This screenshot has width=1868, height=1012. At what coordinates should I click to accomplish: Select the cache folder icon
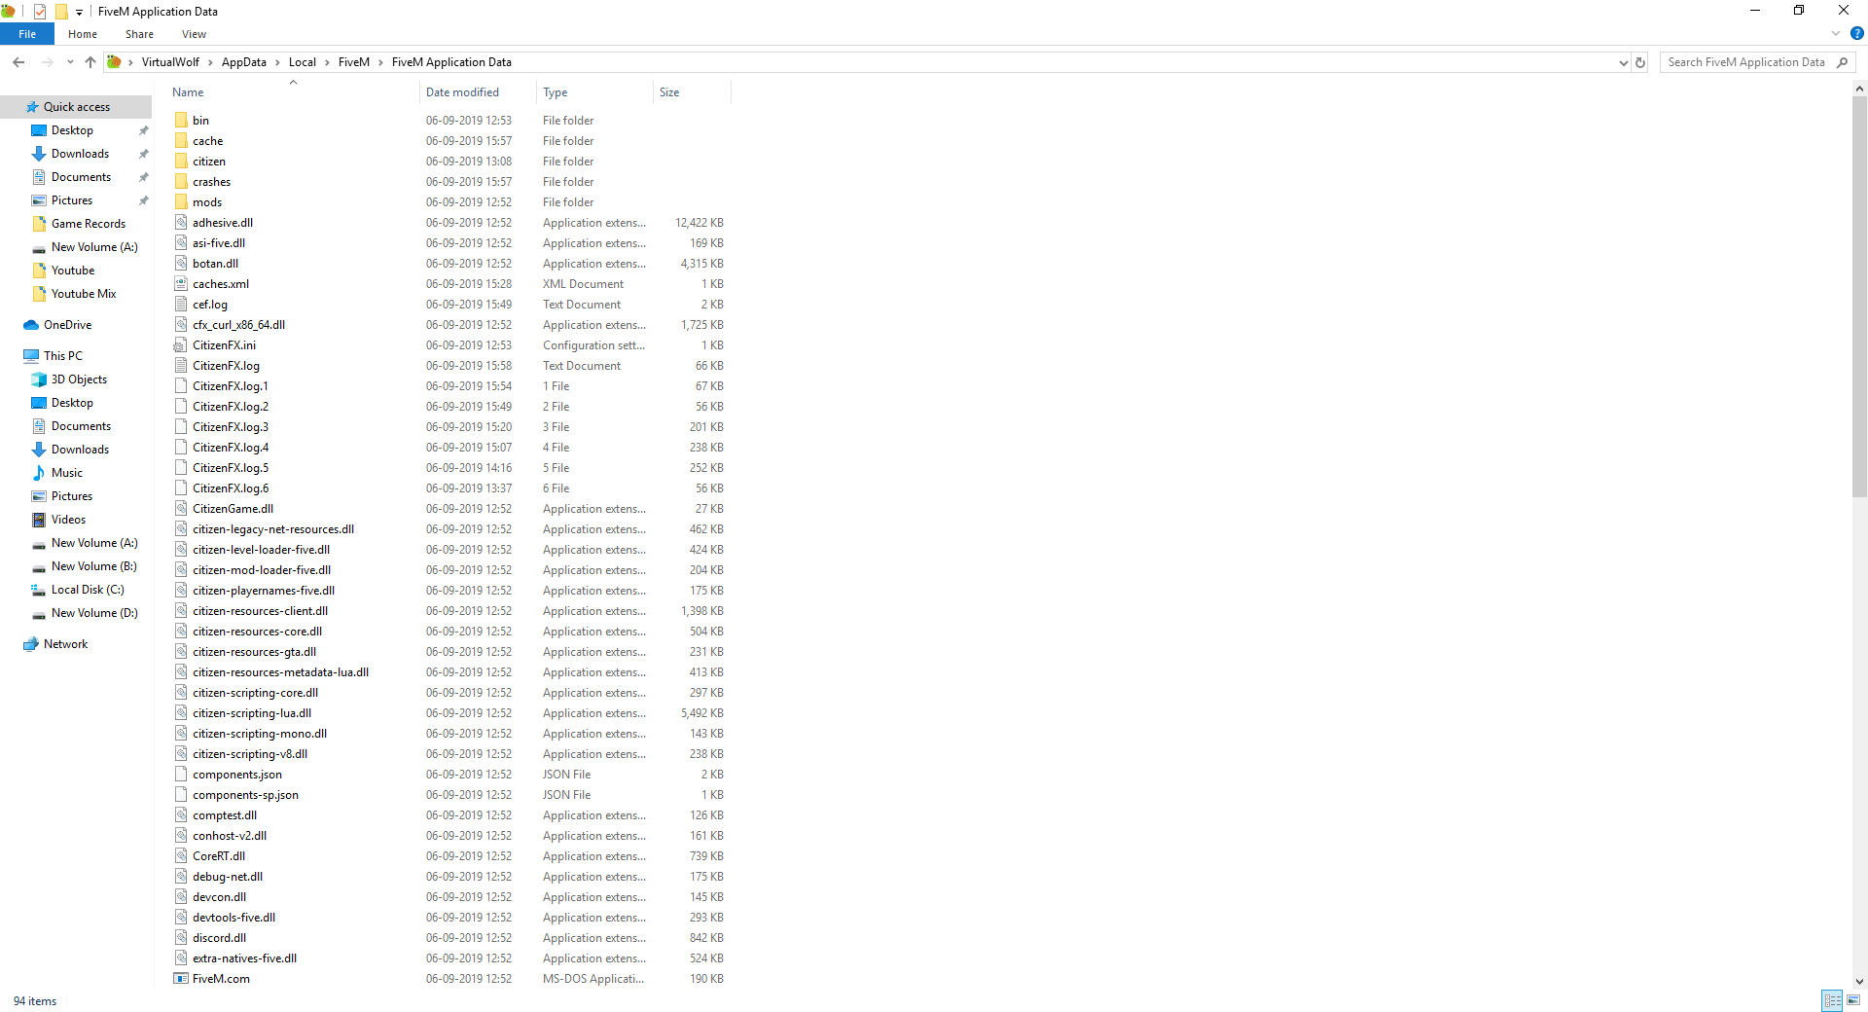(x=181, y=141)
